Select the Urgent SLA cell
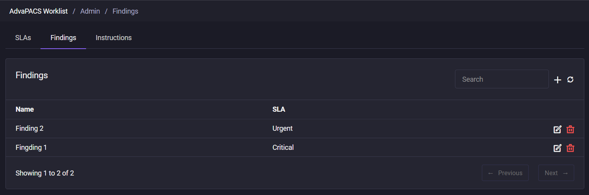 coord(282,128)
